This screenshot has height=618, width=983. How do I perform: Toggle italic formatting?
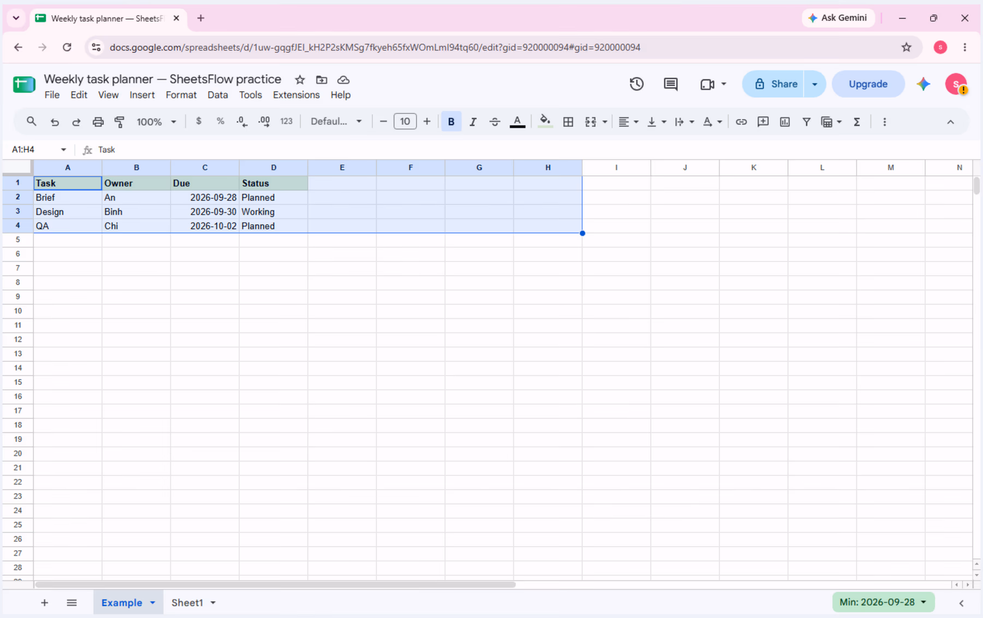pos(473,122)
